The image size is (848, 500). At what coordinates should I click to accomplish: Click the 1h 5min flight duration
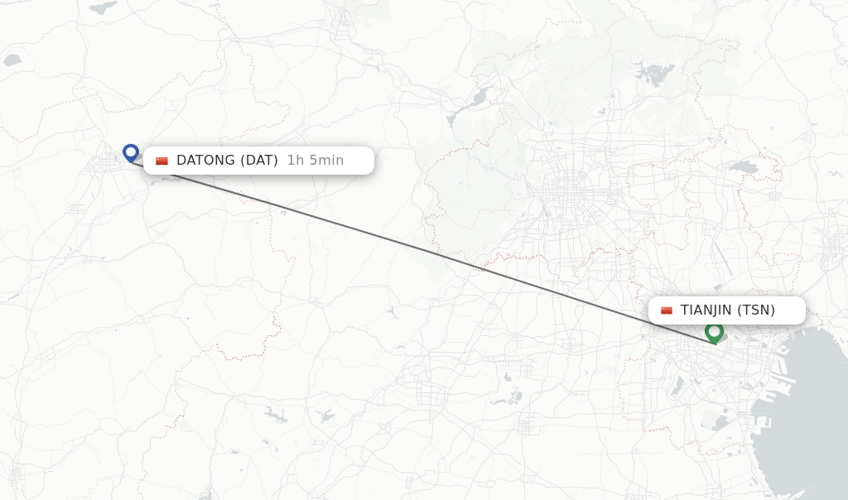pos(316,161)
